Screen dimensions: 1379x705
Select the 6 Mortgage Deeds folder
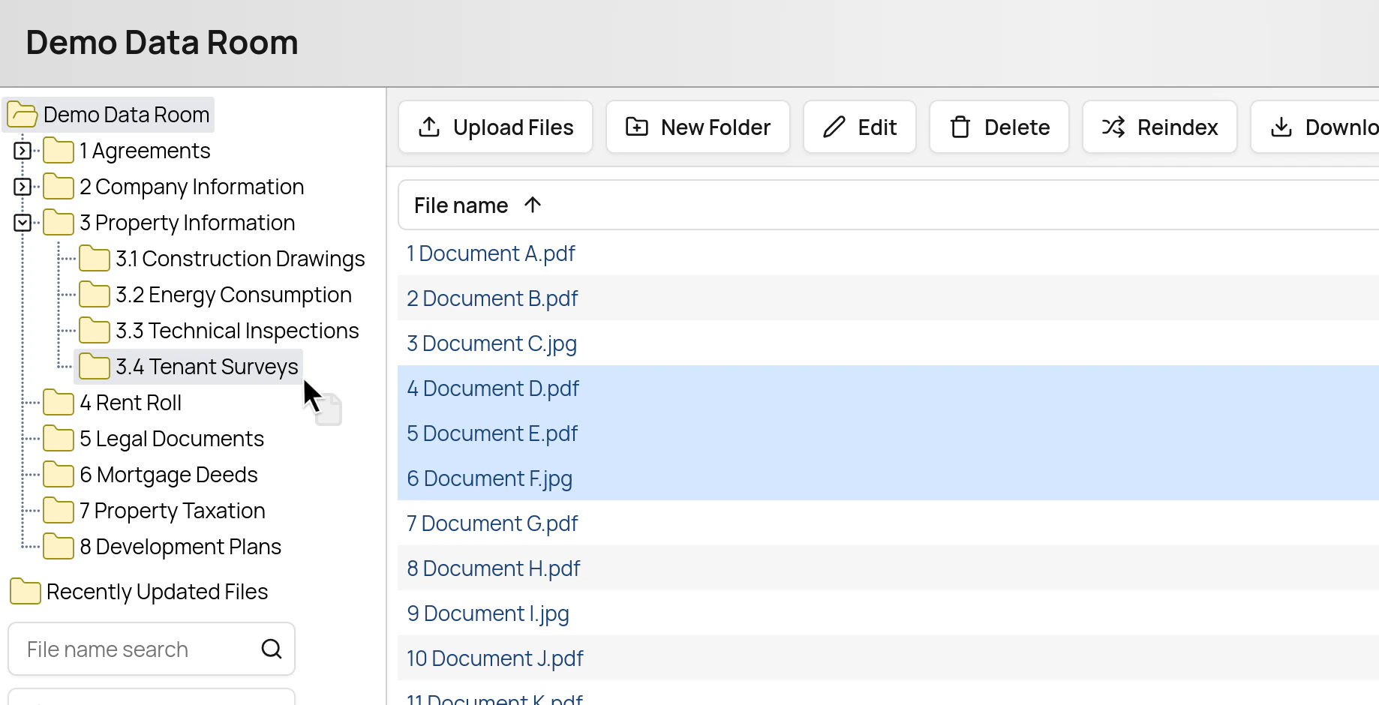pos(169,474)
